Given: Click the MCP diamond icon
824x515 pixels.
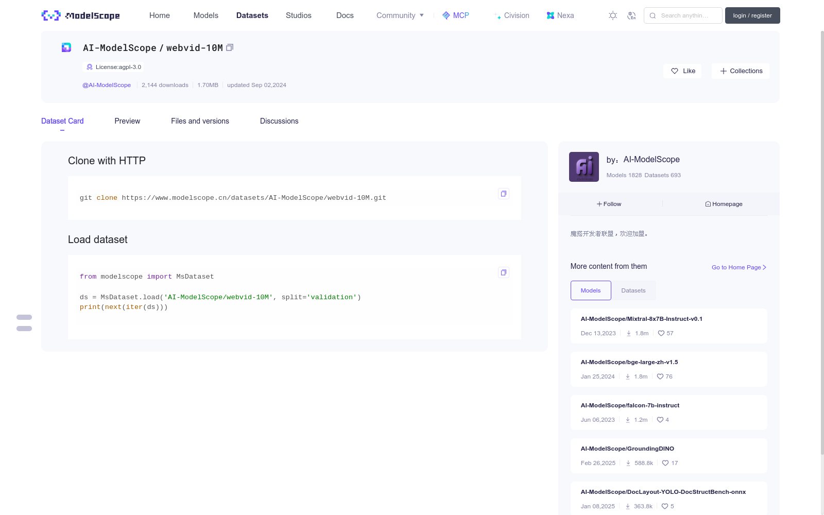Looking at the screenshot, I should [446, 15].
